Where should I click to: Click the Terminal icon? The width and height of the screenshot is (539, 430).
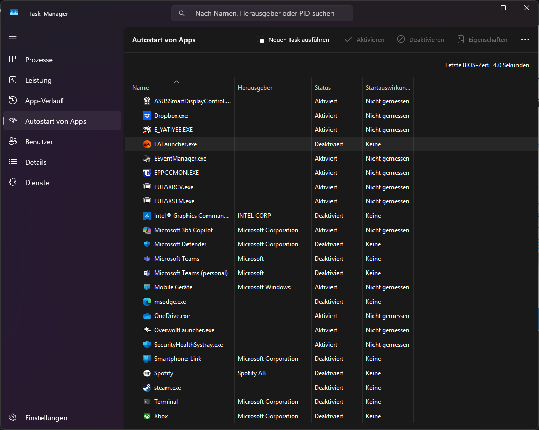pyautogui.click(x=147, y=402)
